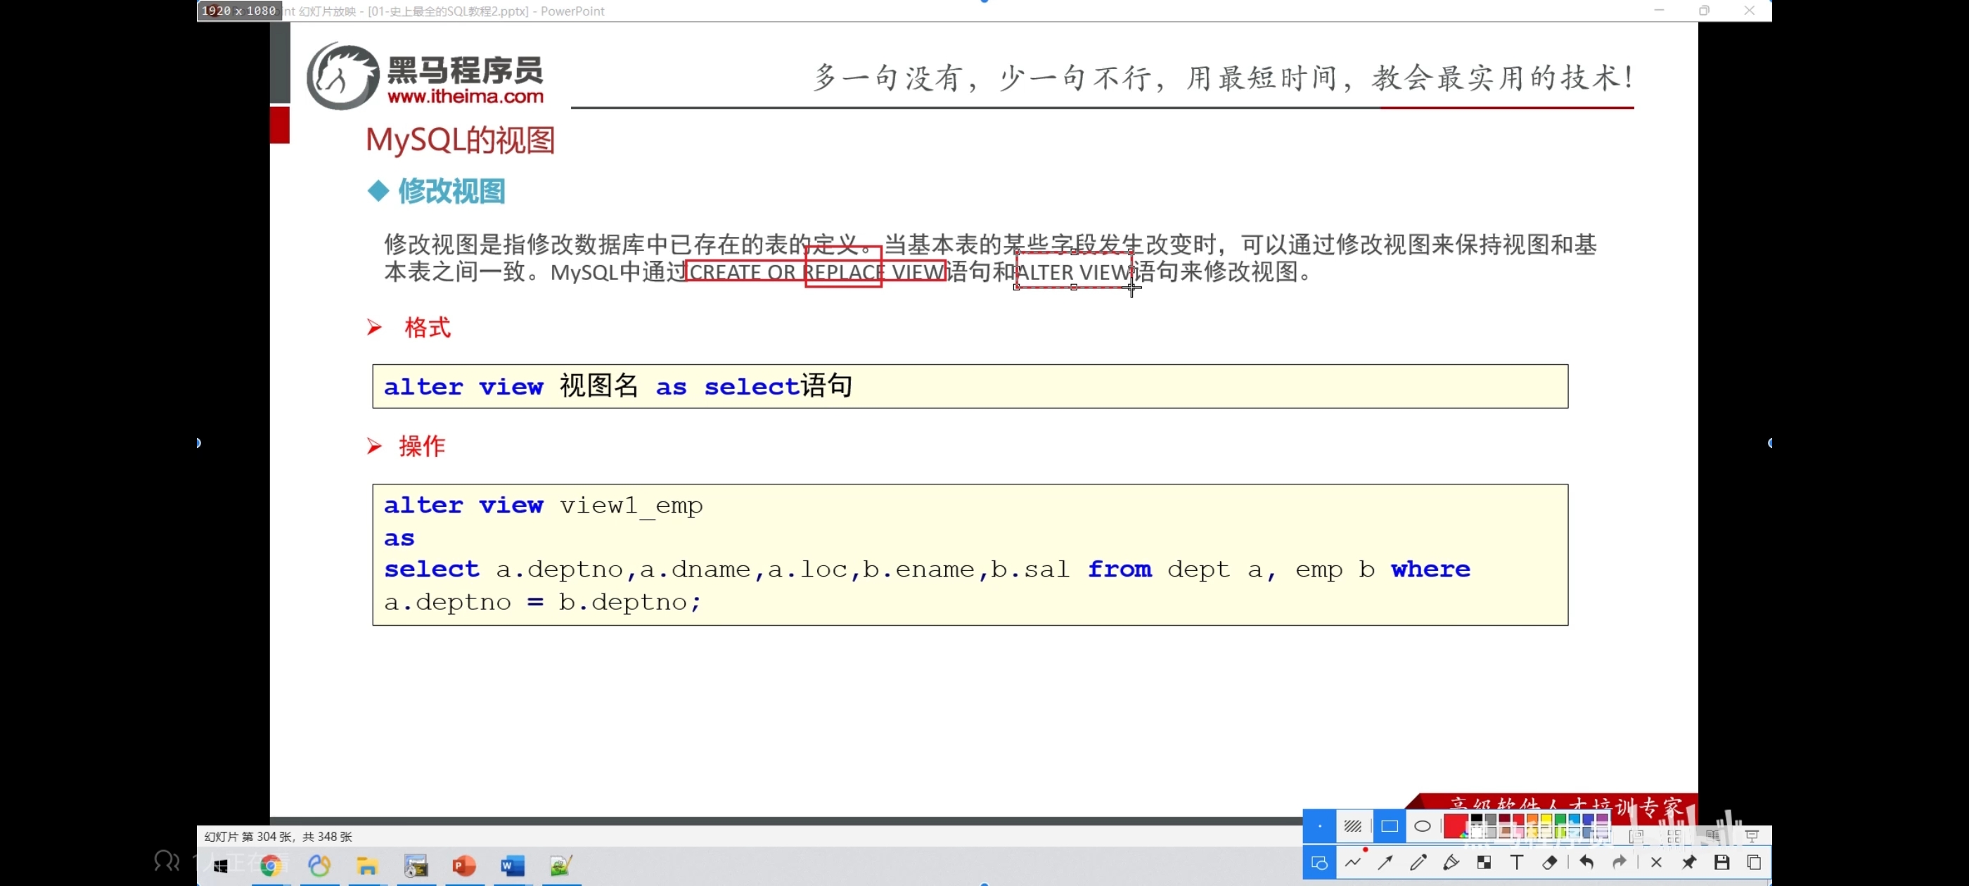Toggle the ellipse shape option

click(x=1422, y=826)
